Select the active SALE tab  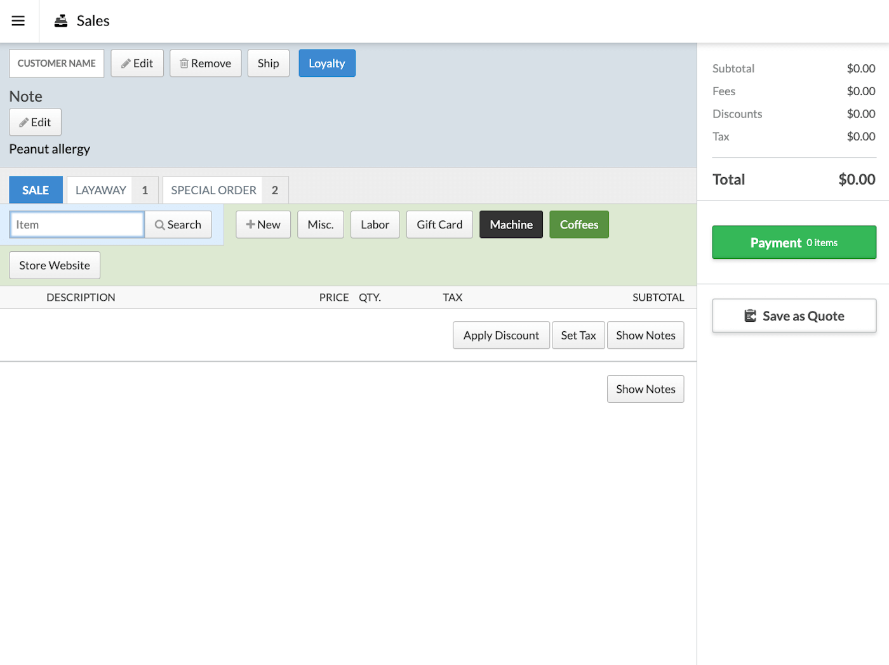pos(36,190)
